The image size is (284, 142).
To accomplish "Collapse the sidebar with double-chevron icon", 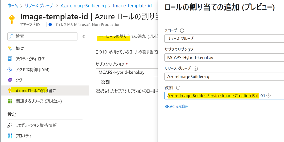I will pos(84,37).
